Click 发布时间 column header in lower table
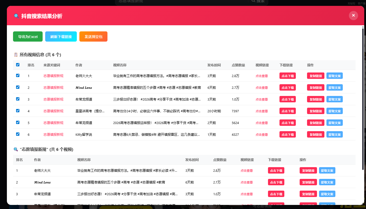 pyautogui.click(x=192, y=160)
